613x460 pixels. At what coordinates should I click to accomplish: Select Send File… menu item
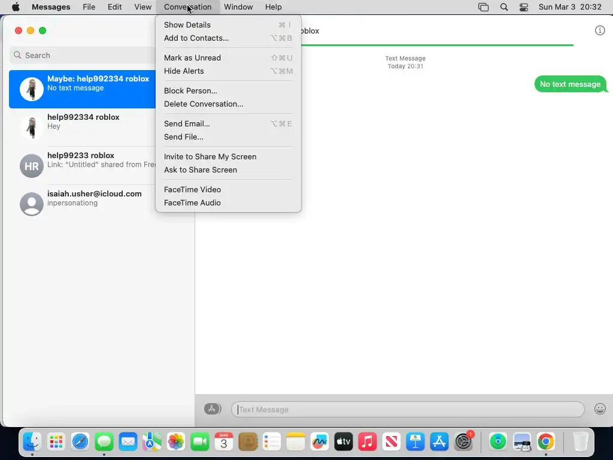pos(228,137)
